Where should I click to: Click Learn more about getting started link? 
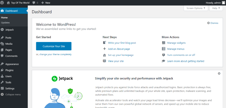pos(186,61)
